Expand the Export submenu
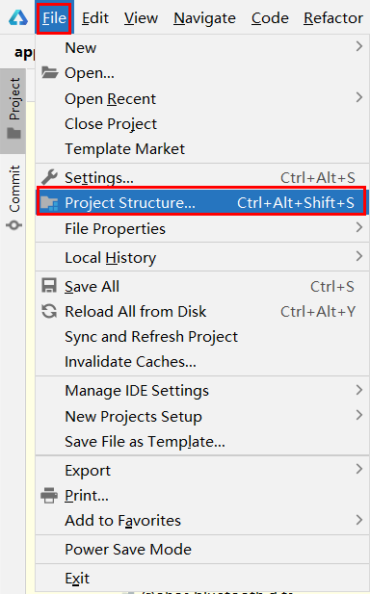The width and height of the screenshot is (370, 594). tap(202, 470)
